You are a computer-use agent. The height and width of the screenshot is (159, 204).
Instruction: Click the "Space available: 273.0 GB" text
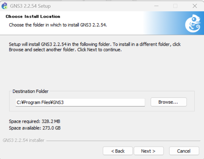click(x=35, y=128)
